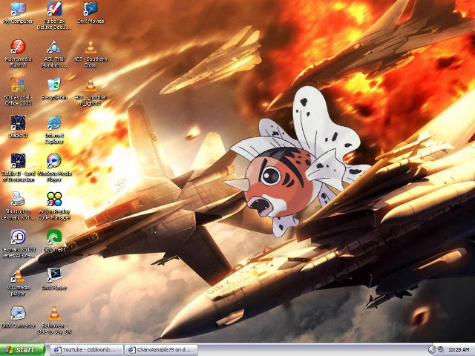Select Diablo II Lord of Destruction shortcut
The height and width of the screenshot is (356, 475).
pos(18,168)
